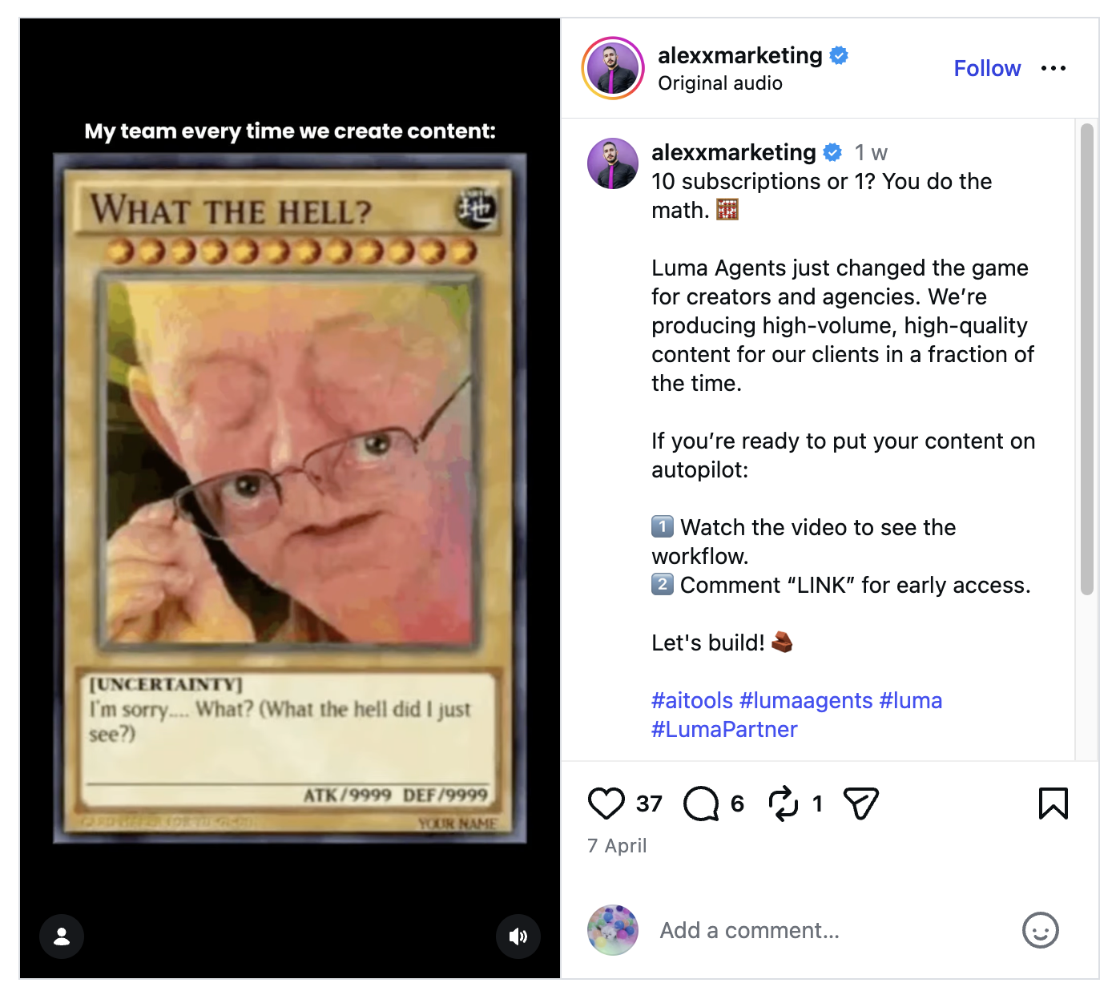Save the post with the bookmark icon
Screen dimensions: 1120x995
coord(1053,804)
